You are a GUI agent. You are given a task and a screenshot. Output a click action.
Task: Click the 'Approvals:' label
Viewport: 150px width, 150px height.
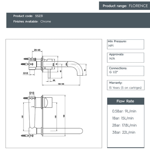click(x=116, y=54)
